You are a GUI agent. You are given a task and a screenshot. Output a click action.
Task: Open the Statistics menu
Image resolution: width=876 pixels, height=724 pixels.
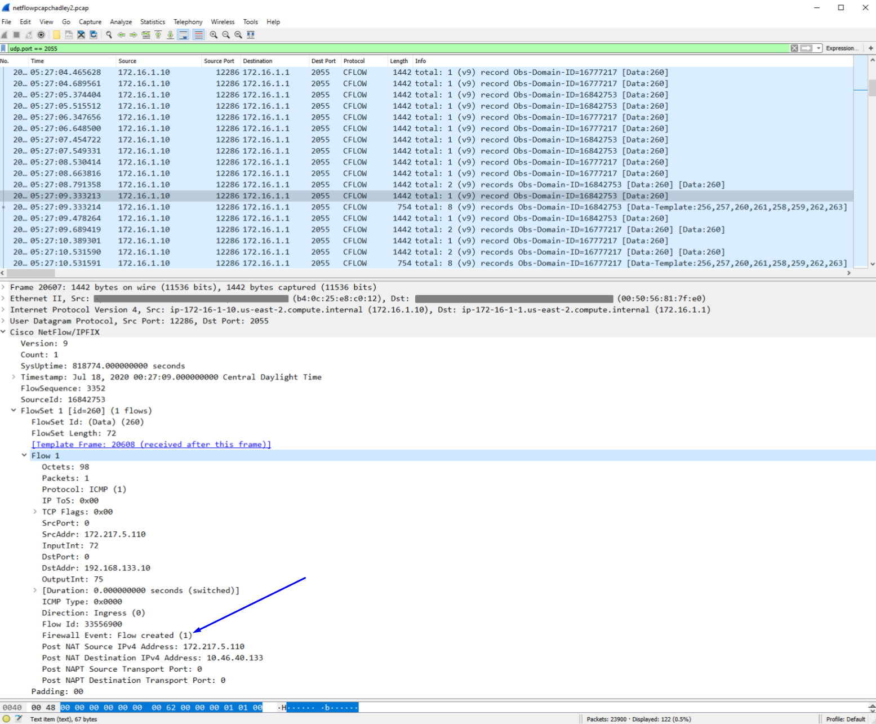click(x=152, y=21)
